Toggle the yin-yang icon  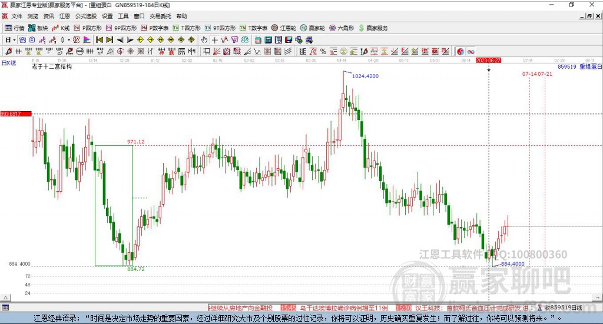[x=460, y=51]
